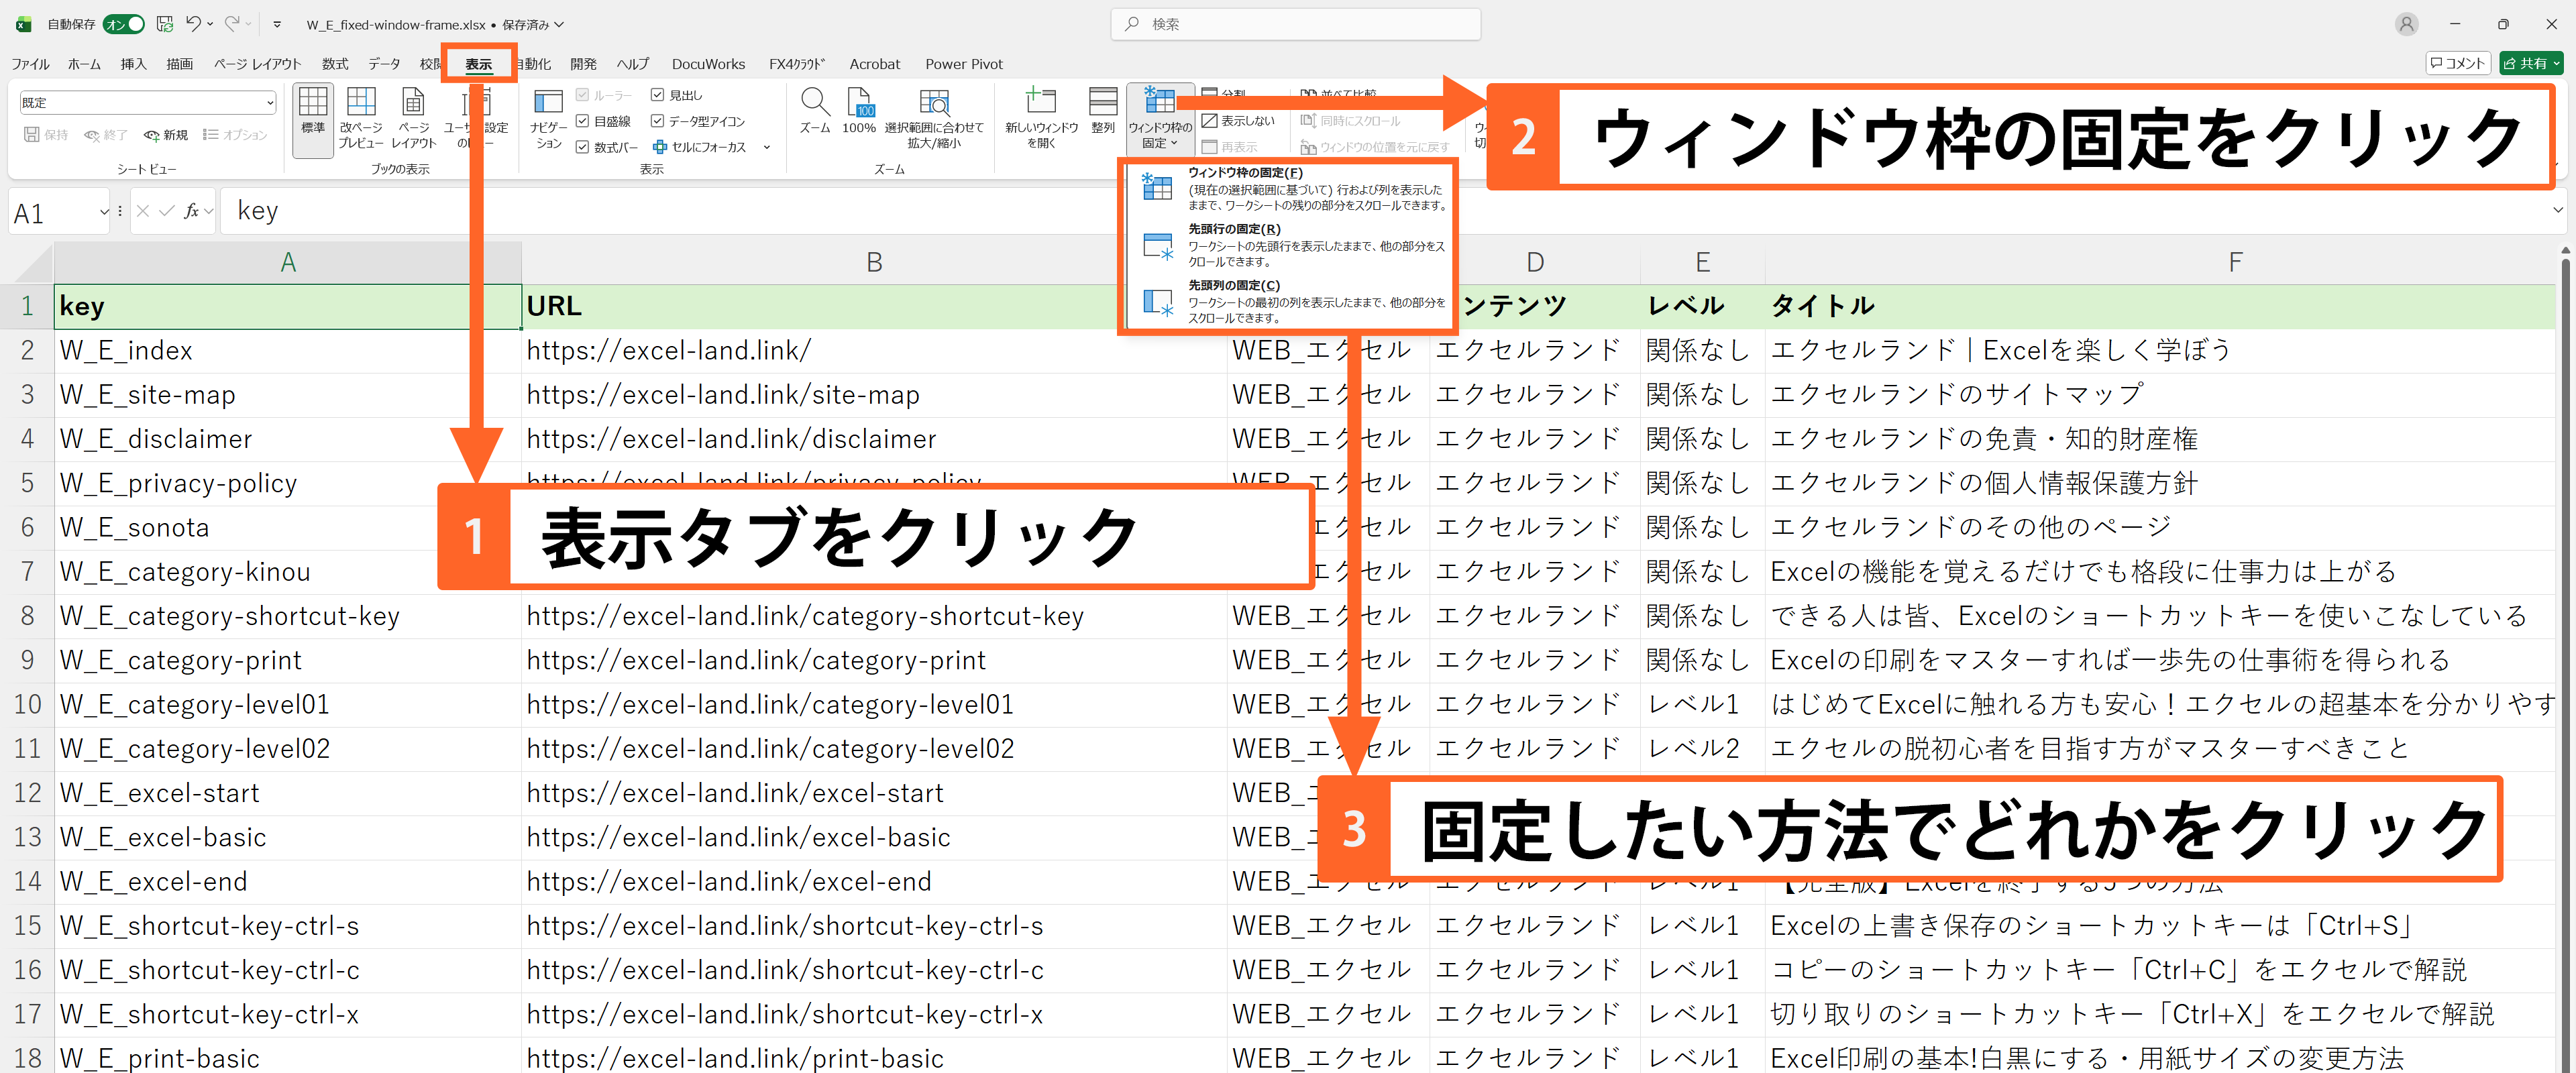The height and width of the screenshot is (1073, 2576).
Task: Disable the 数式バー checkbox
Action: tap(584, 146)
